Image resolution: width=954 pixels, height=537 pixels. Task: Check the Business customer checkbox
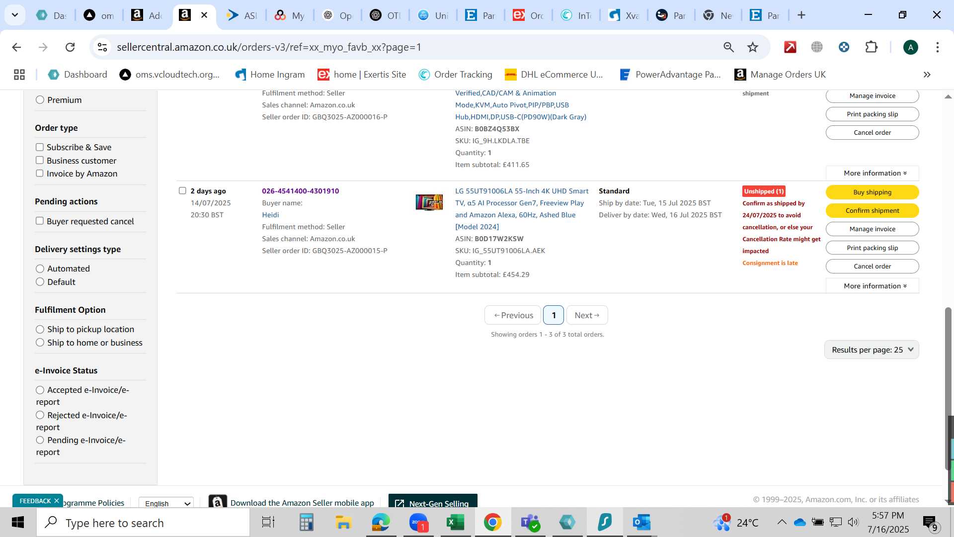click(40, 160)
